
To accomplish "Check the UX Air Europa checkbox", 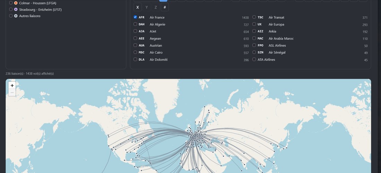I will (x=254, y=24).
